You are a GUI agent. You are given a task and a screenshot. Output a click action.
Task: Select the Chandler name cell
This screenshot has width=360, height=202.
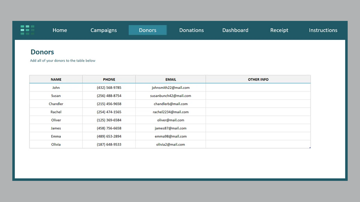[56, 104]
